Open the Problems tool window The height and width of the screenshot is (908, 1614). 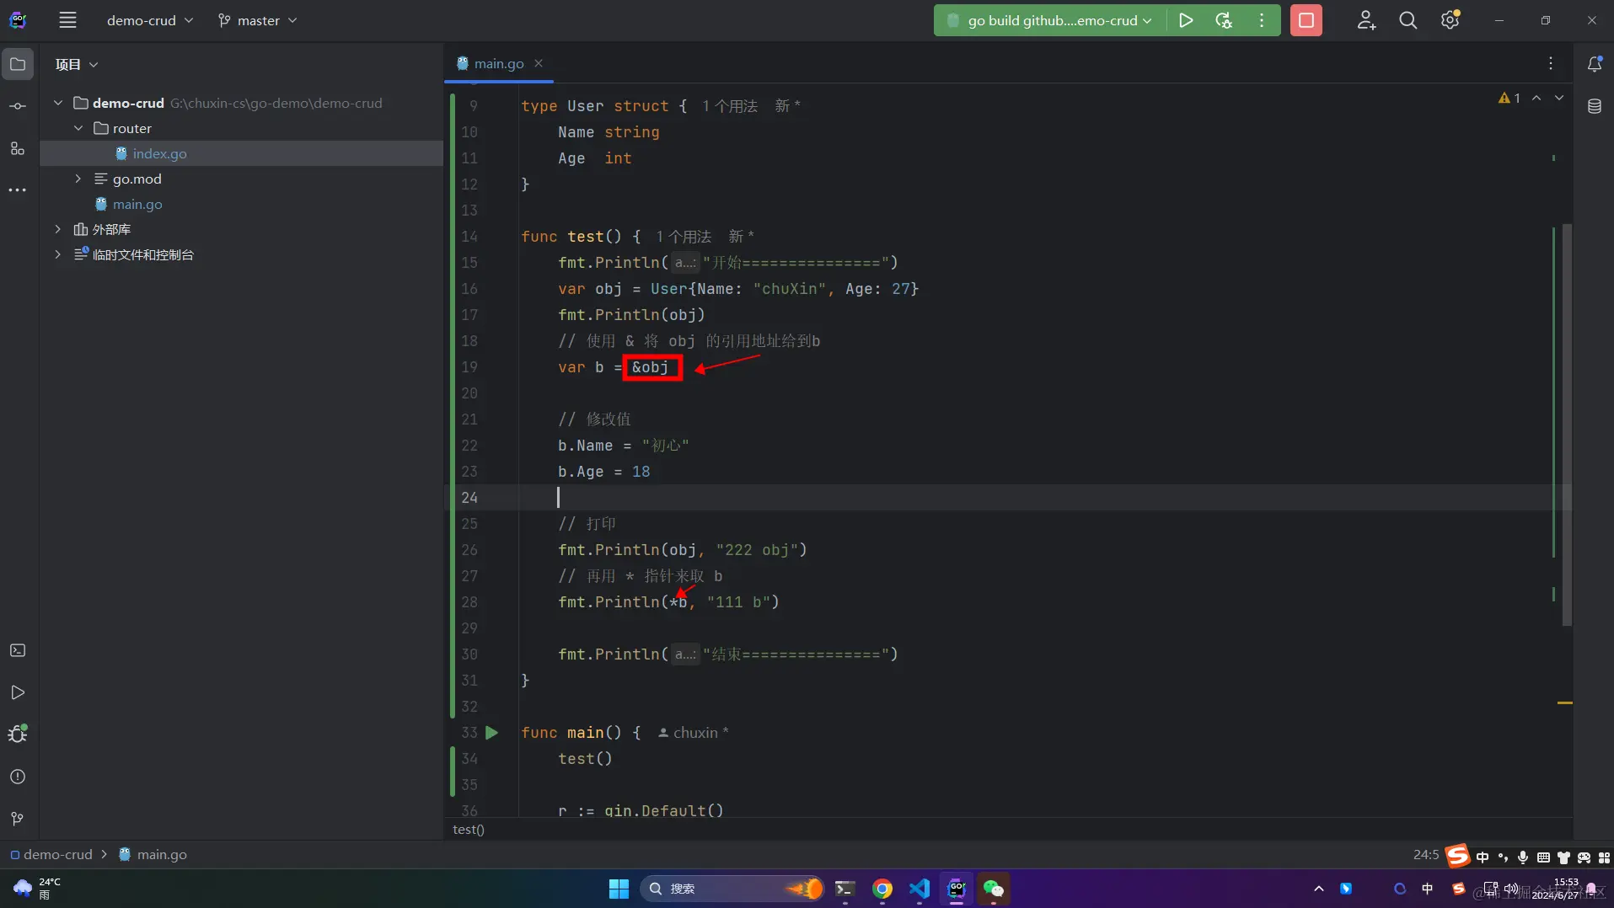pyautogui.click(x=18, y=777)
